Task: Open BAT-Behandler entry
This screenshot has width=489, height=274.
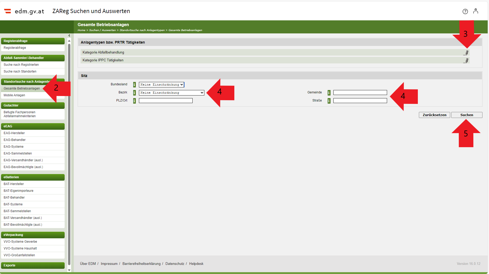Action: [33, 198]
